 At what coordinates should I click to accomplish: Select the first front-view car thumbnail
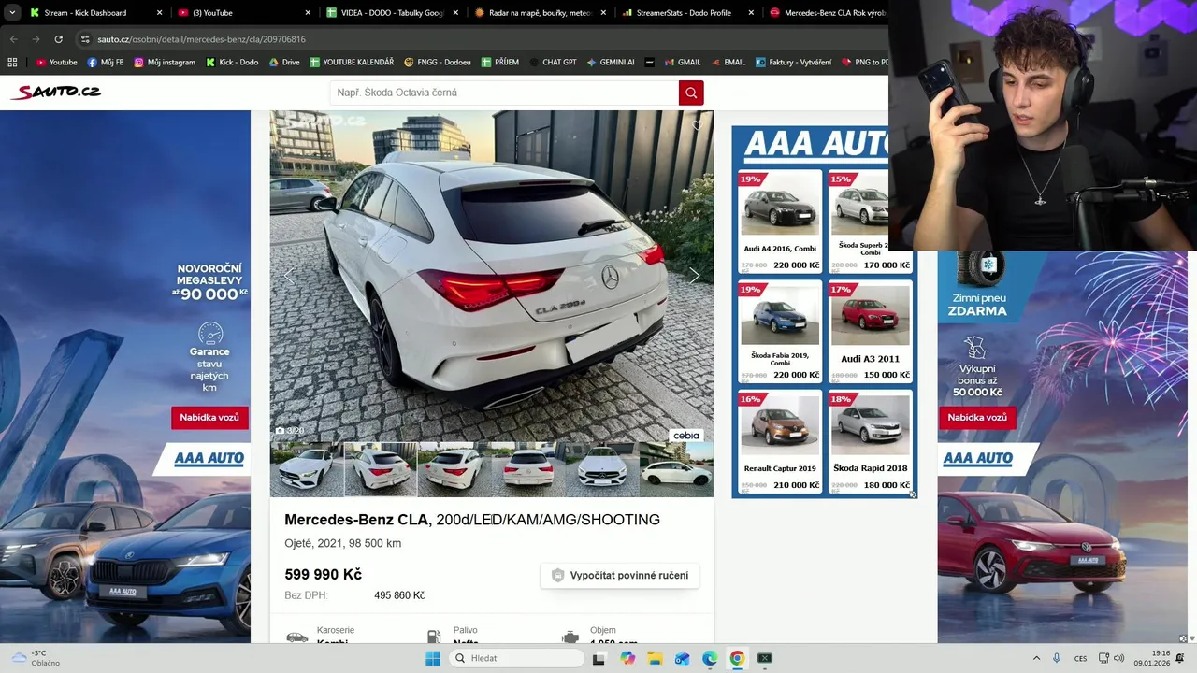[x=307, y=469]
